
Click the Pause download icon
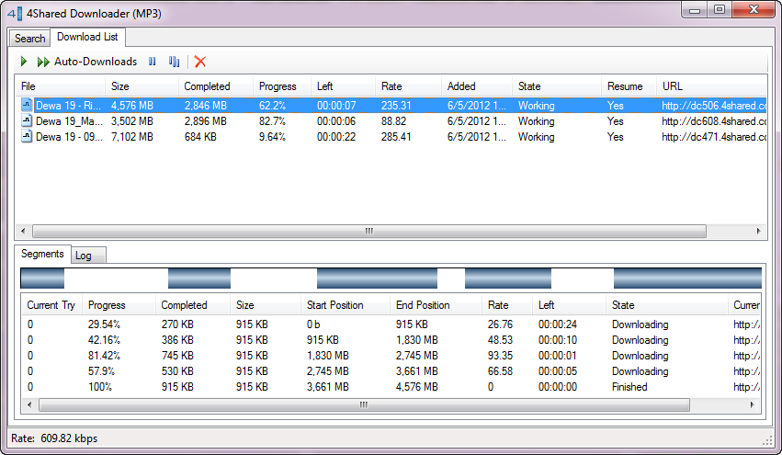pyautogui.click(x=153, y=62)
